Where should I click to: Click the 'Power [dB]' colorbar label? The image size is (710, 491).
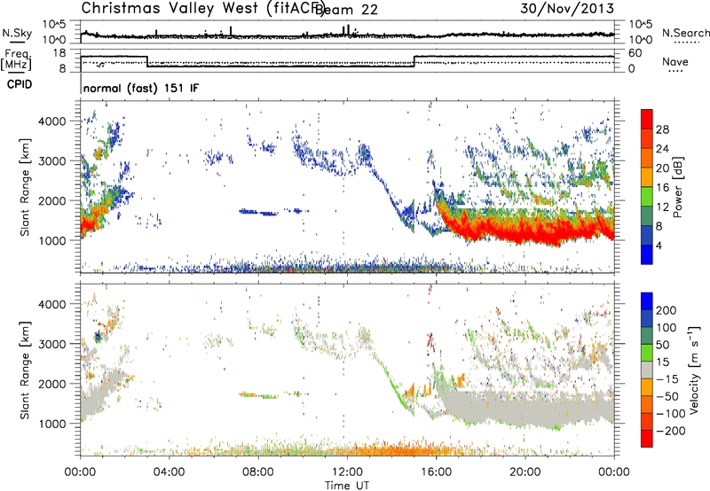coord(677,187)
